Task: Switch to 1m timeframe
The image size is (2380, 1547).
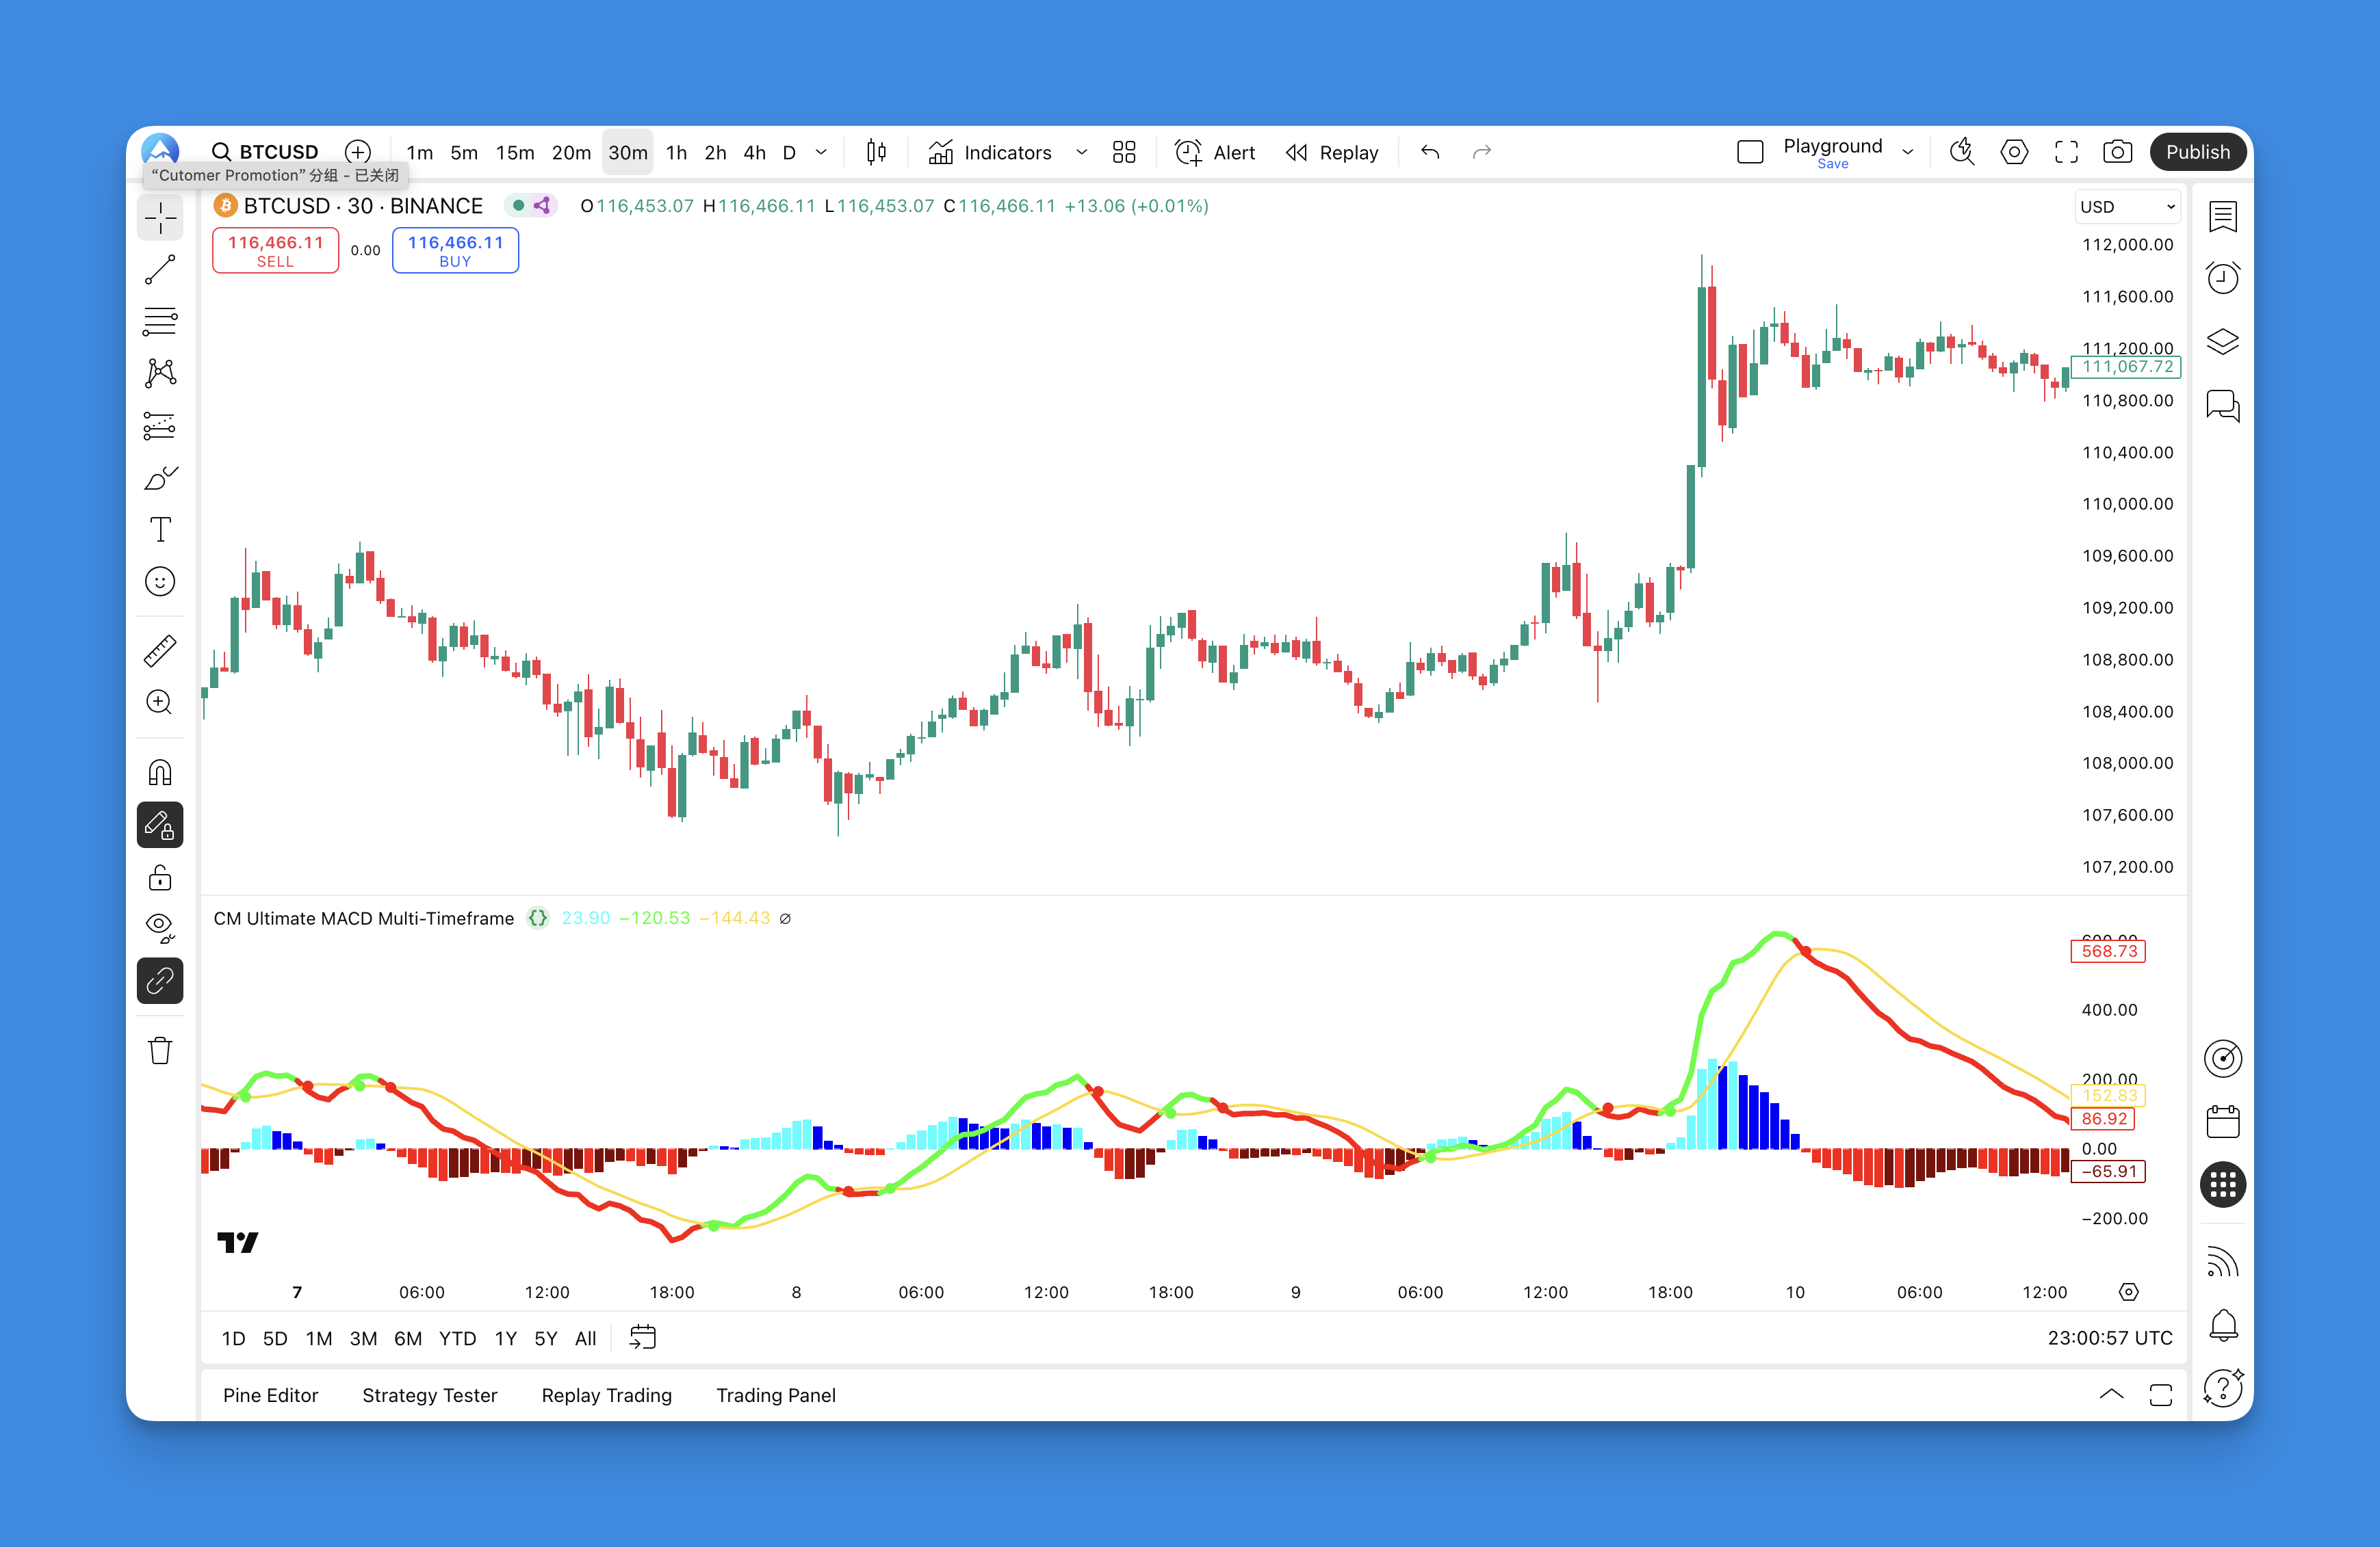Action: tap(420, 153)
